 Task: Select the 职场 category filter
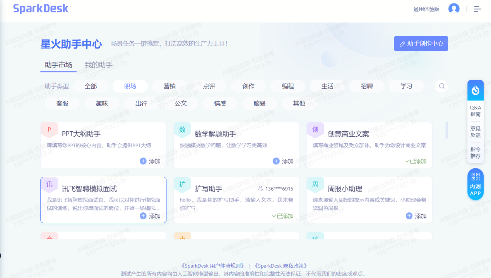[130, 86]
